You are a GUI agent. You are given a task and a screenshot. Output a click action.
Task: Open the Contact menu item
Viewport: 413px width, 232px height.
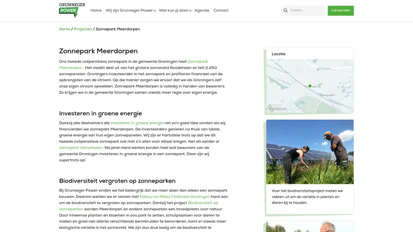tap(221, 10)
